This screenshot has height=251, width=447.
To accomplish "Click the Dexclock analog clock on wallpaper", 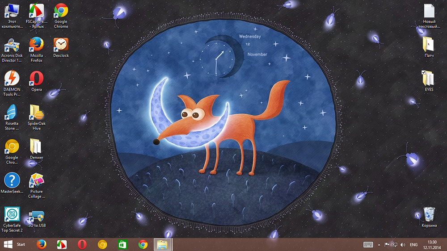I will 216,59.
